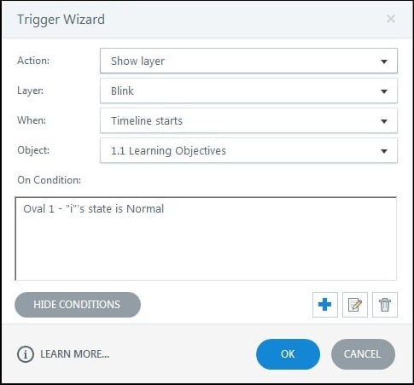414x385 pixels.
Task: Edit the selected condition with the pencil icon
Action: 355,305
